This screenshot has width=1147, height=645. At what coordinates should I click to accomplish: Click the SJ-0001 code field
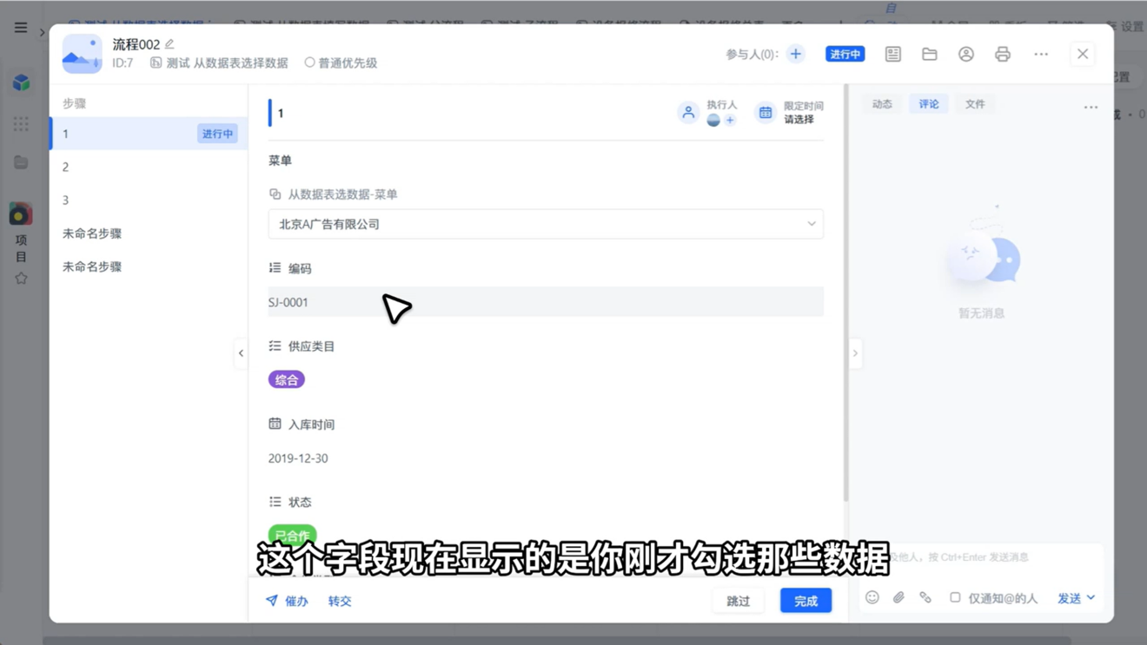546,302
